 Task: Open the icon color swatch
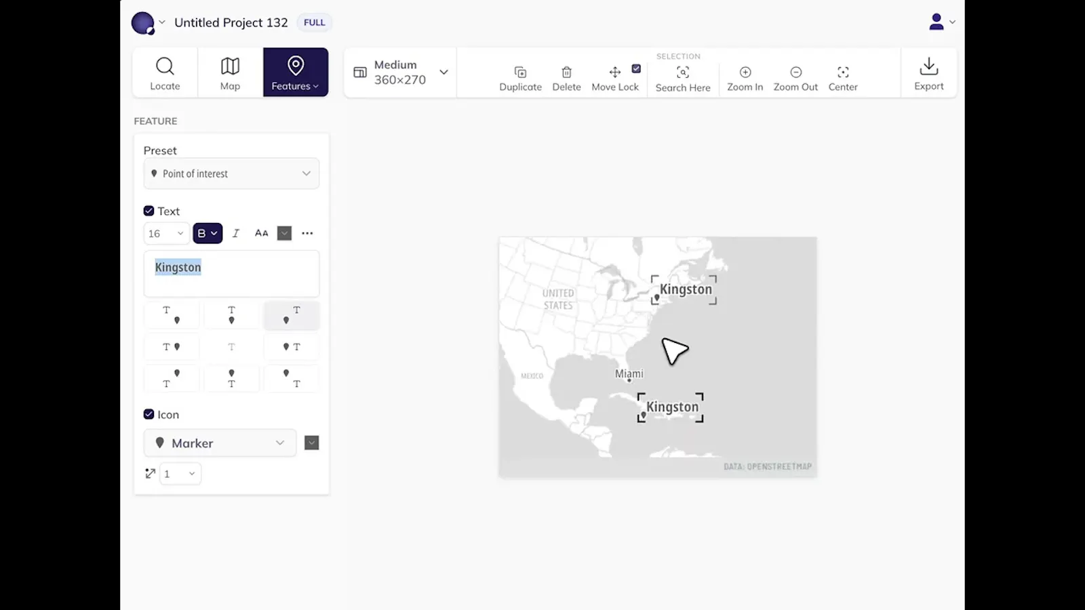[x=311, y=443]
